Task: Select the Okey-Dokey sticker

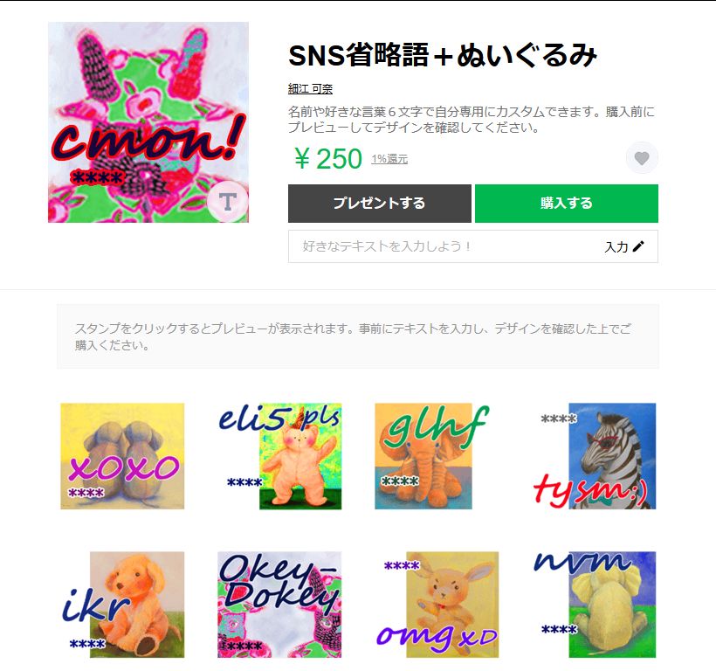Action: [279, 605]
